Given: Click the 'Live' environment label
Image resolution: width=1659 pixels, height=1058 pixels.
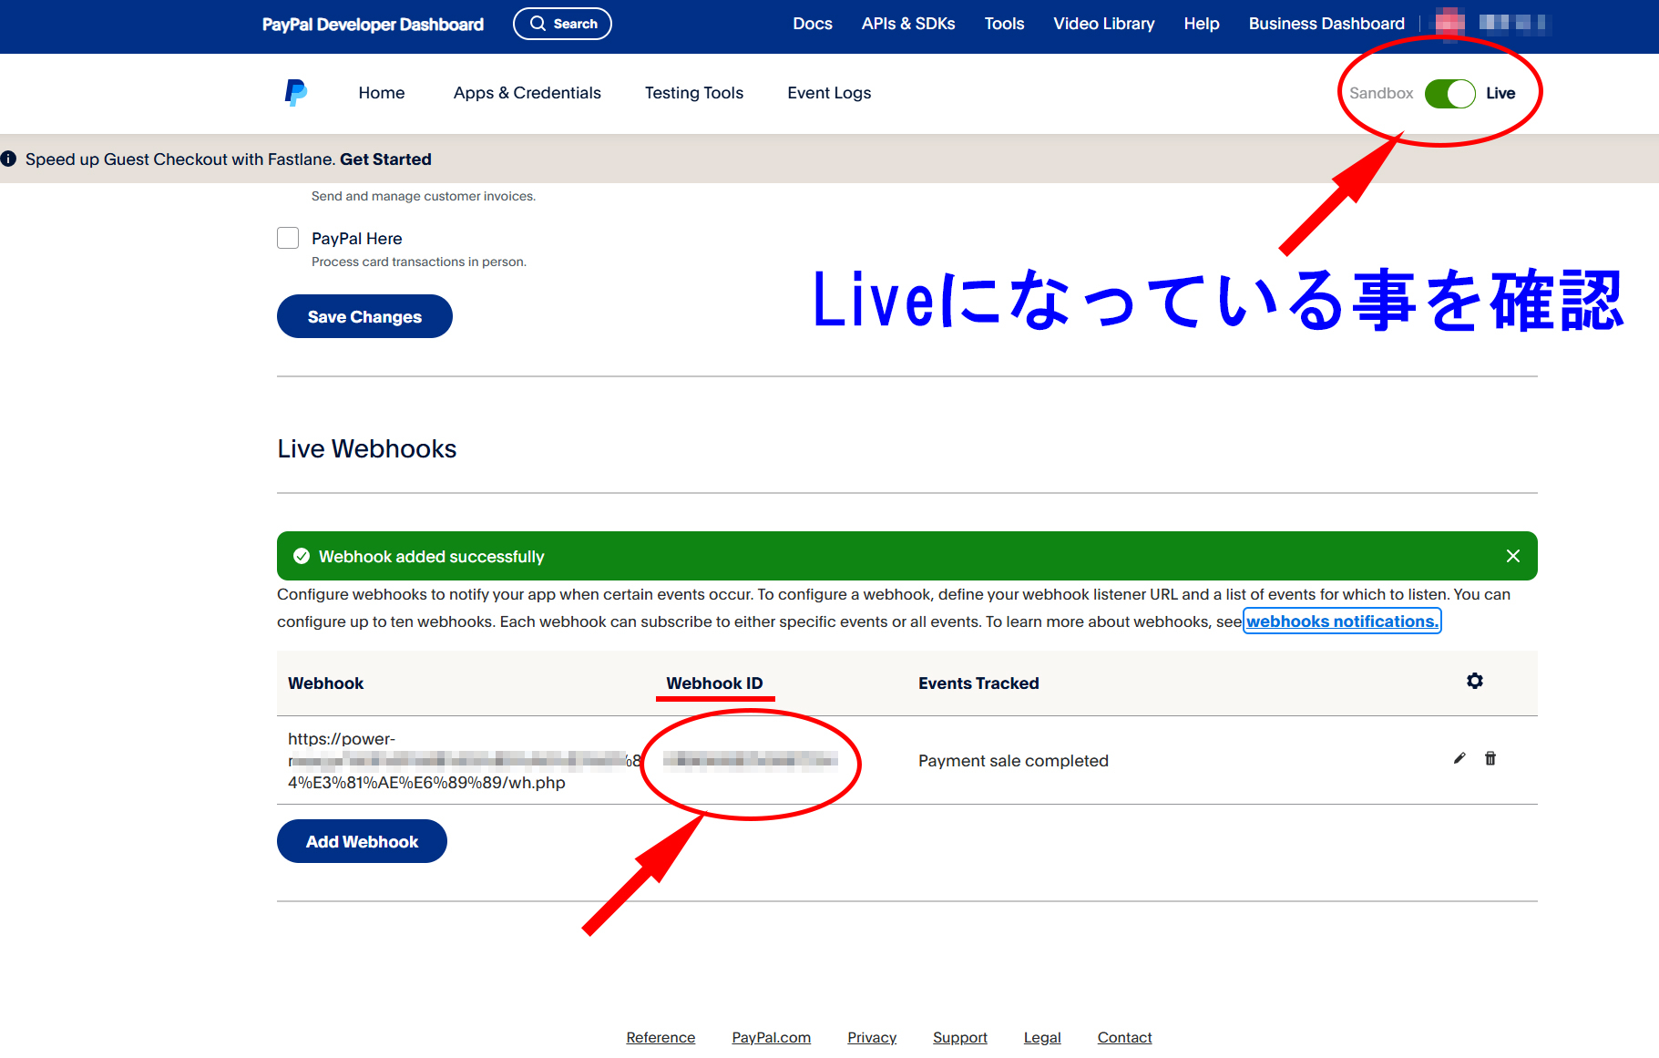Looking at the screenshot, I should point(1500,93).
